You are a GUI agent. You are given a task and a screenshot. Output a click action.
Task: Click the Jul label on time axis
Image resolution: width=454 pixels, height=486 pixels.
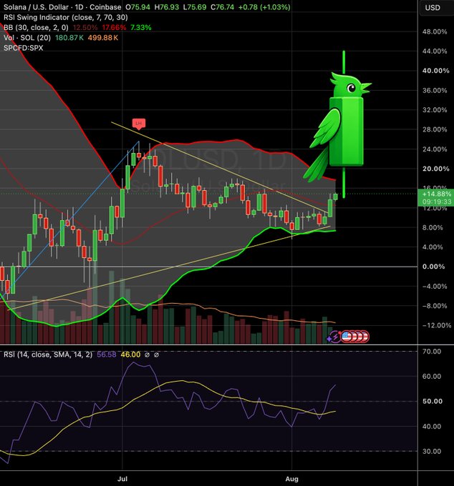coord(122,479)
